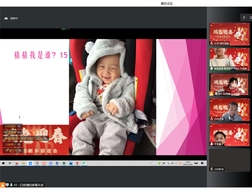Click Photos app icon in shared taskbar
This screenshot has width=252, height=194.
[71, 163]
